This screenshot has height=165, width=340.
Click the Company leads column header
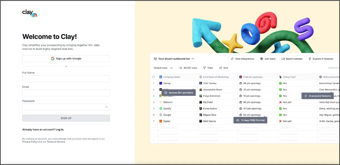[177, 77]
